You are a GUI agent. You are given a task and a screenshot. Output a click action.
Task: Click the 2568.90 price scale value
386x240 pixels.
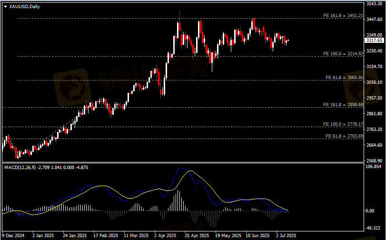[x=374, y=161]
